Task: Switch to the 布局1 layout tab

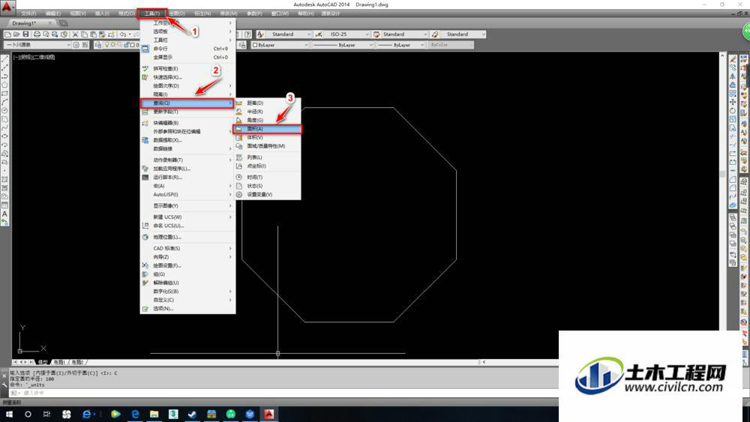Action: [x=59, y=362]
